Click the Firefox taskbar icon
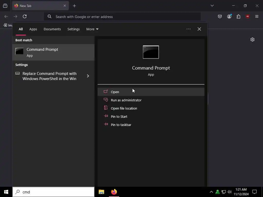 (x=114, y=192)
